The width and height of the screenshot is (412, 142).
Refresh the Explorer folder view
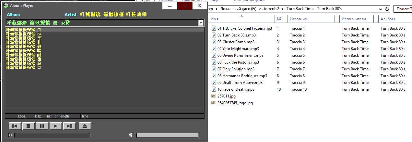click(x=387, y=9)
